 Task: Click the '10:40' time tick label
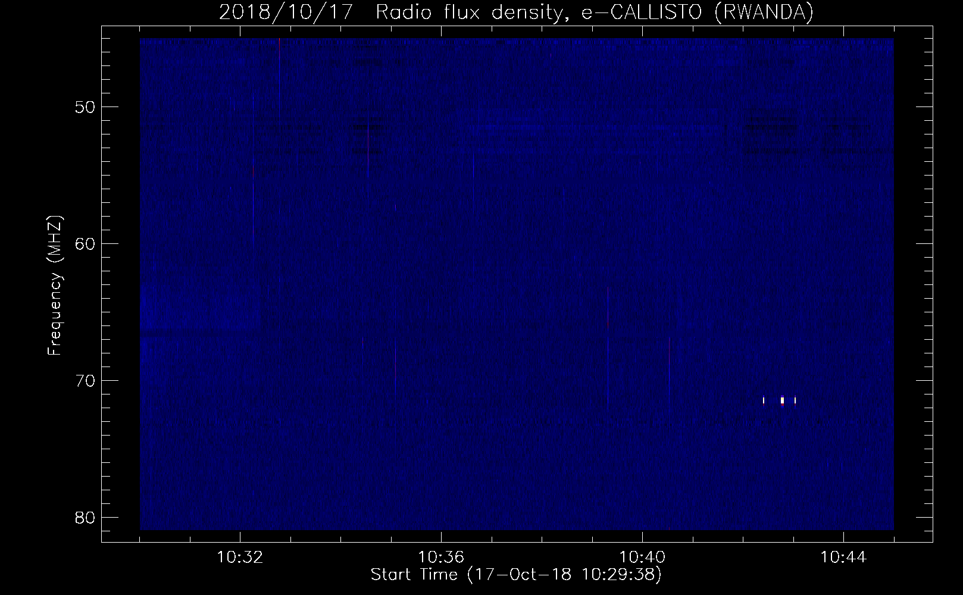pos(642,558)
